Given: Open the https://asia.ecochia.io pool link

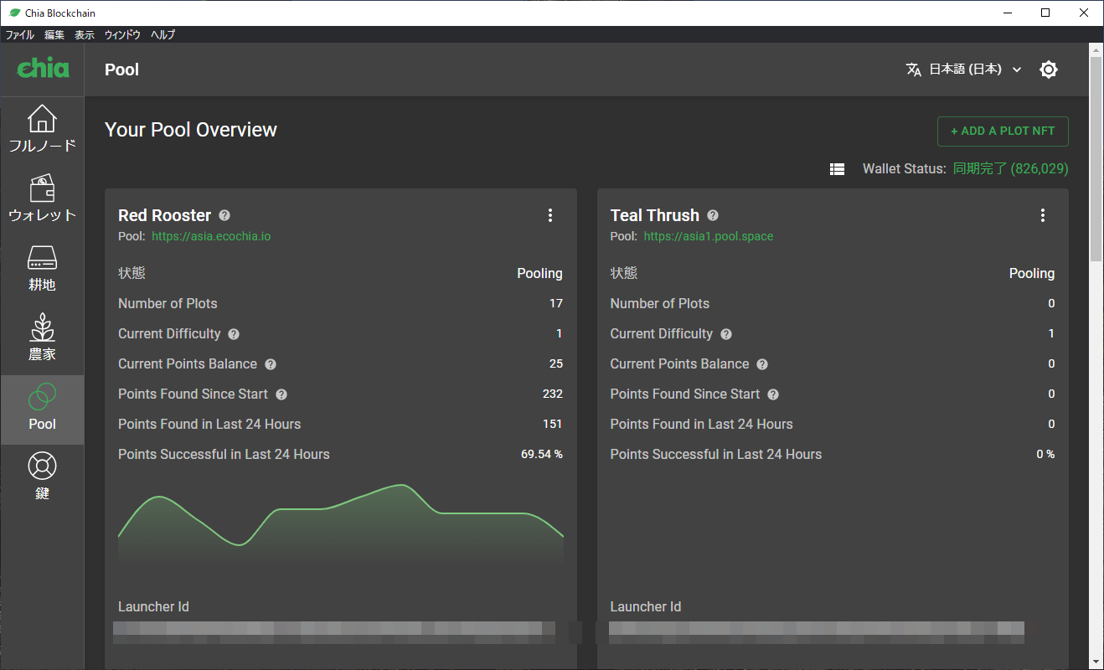Looking at the screenshot, I should click(x=211, y=236).
